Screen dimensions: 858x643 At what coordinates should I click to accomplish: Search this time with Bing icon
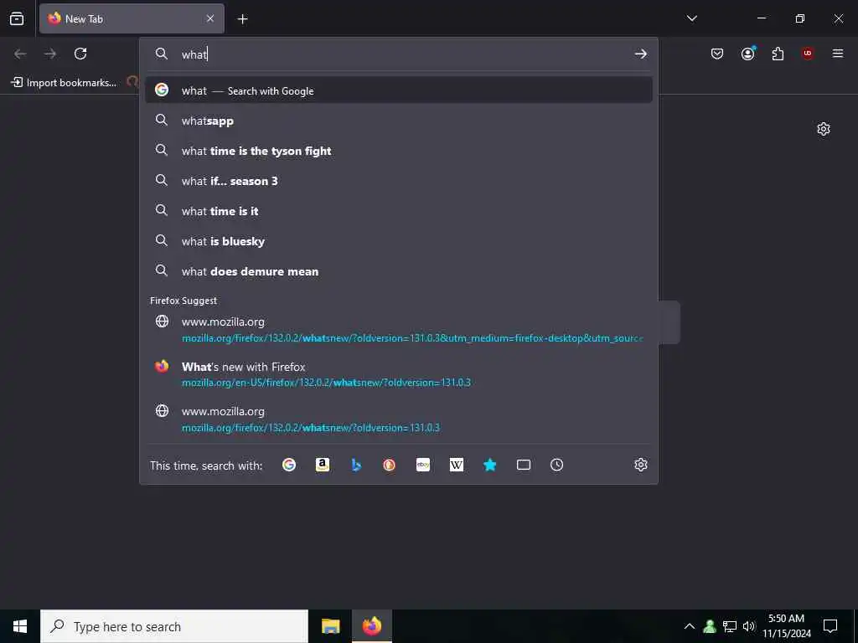tap(356, 465)
